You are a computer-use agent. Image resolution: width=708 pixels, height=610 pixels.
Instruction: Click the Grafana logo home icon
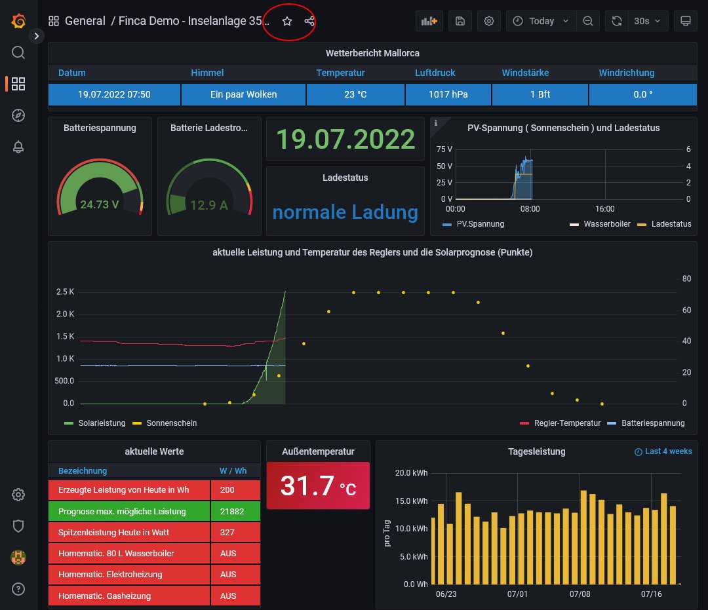pyautogui.click(x=18, y=21)
